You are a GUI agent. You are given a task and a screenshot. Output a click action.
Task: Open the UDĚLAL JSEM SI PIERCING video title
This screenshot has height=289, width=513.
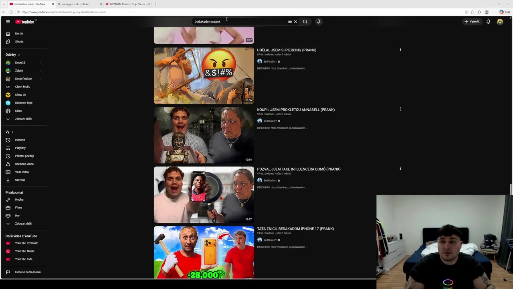tap(287, 50)
